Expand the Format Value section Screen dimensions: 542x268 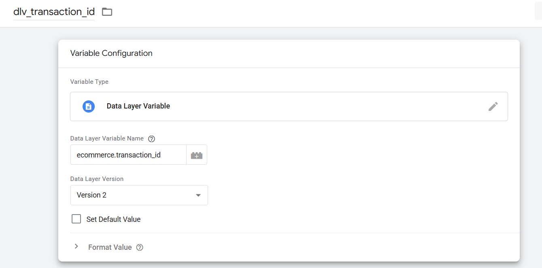tap(110, 247)
